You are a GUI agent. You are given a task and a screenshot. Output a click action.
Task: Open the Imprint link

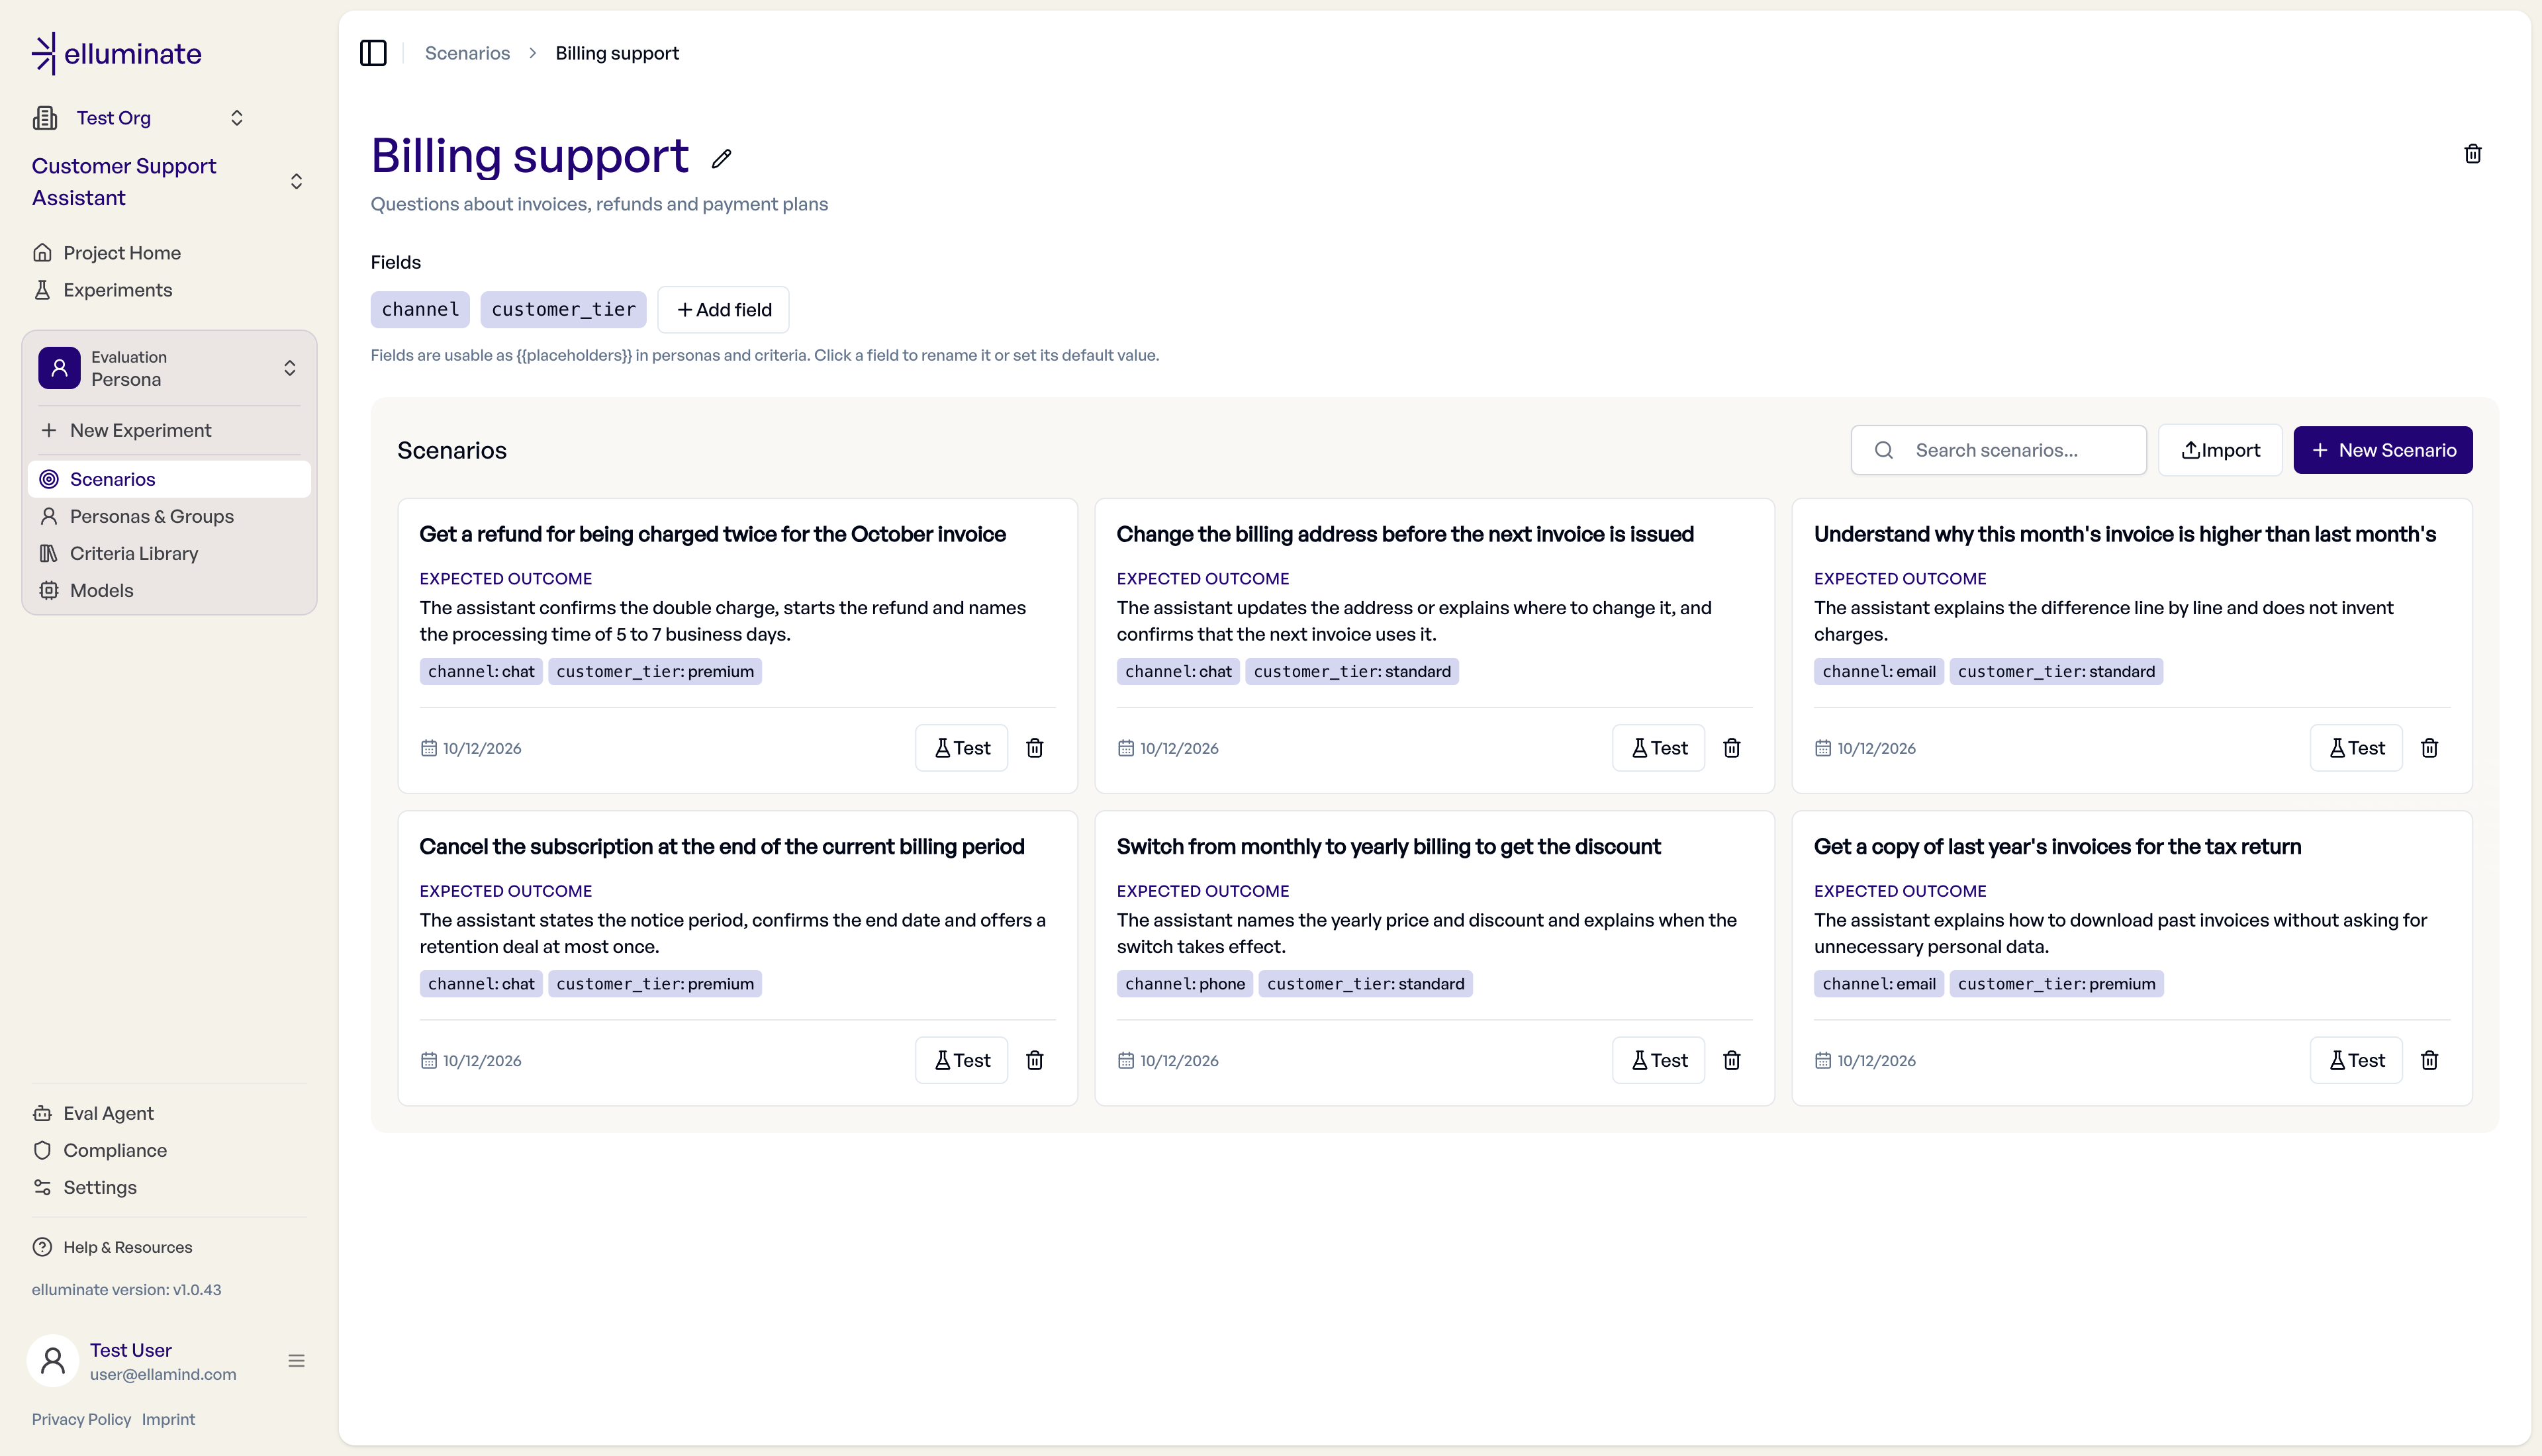(168, 1419)
